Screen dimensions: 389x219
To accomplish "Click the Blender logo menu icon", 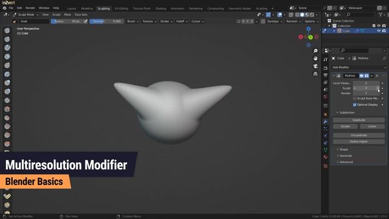I will [4, 8].
